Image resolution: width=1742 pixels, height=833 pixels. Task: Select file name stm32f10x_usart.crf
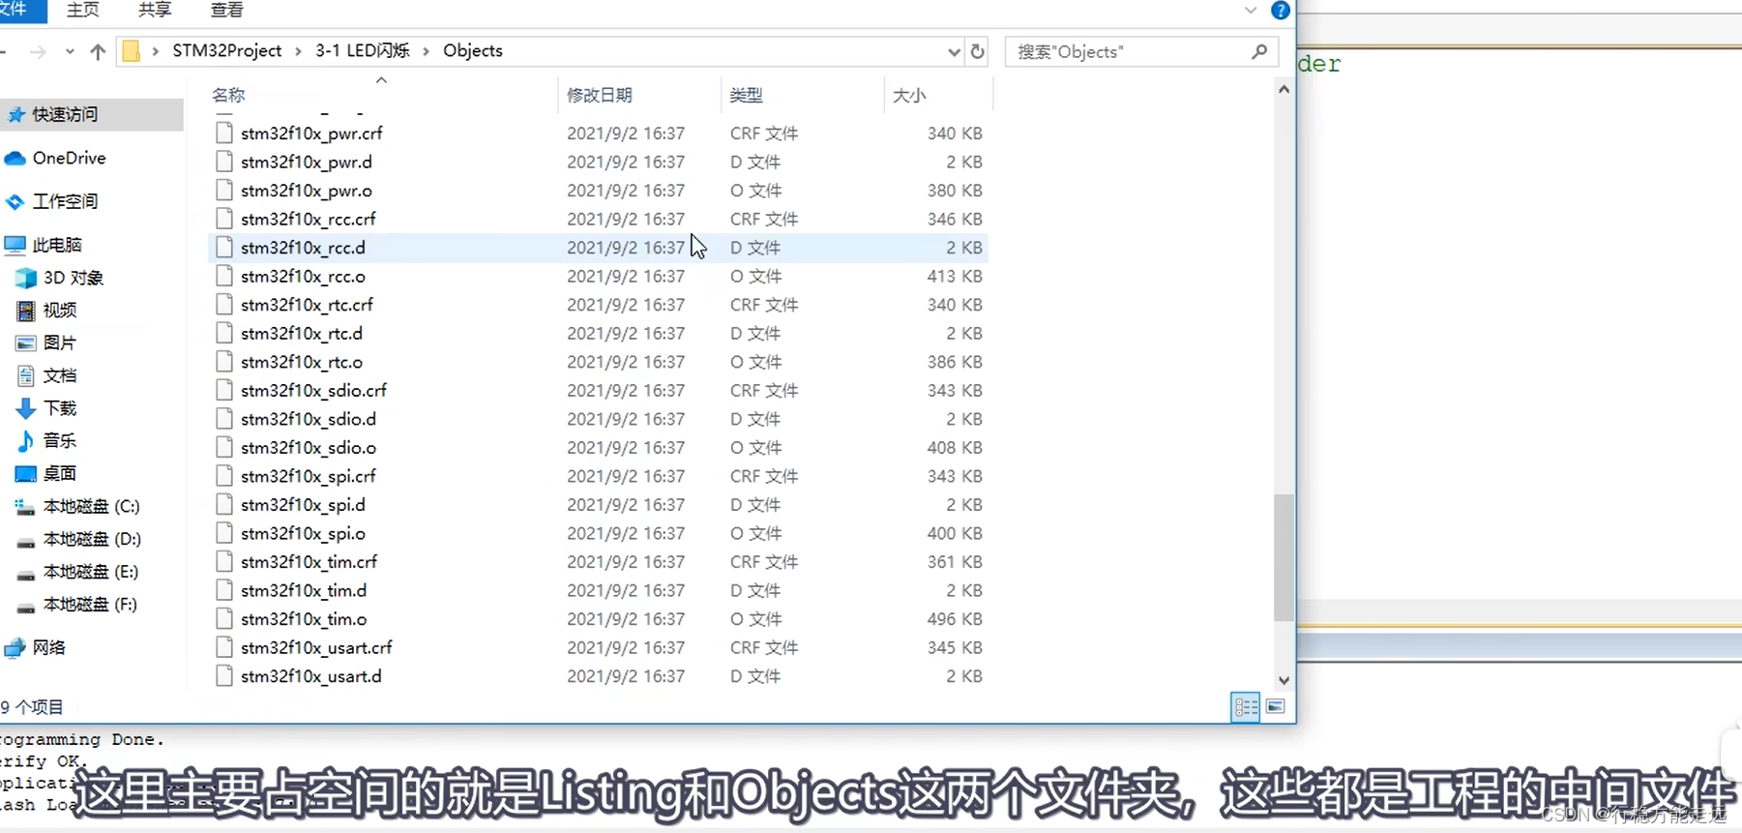pos(316,647)
